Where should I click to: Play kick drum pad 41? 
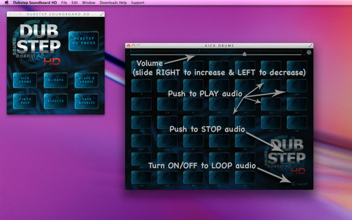[193, 178]
